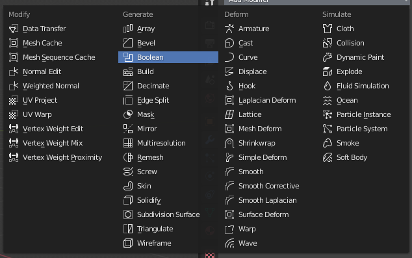412x258 pixels.
Task: Click the Normal Edit modifier icon
Action: coord(14,71)
